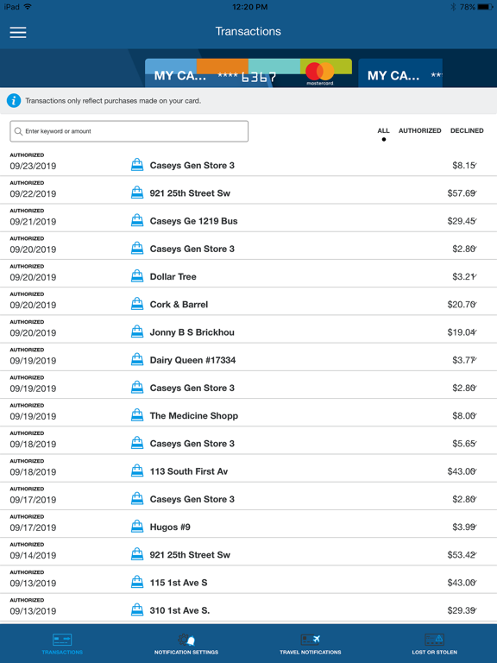Open Notification Settings bell icon
The image size is (497, 663).
(186, 640)
